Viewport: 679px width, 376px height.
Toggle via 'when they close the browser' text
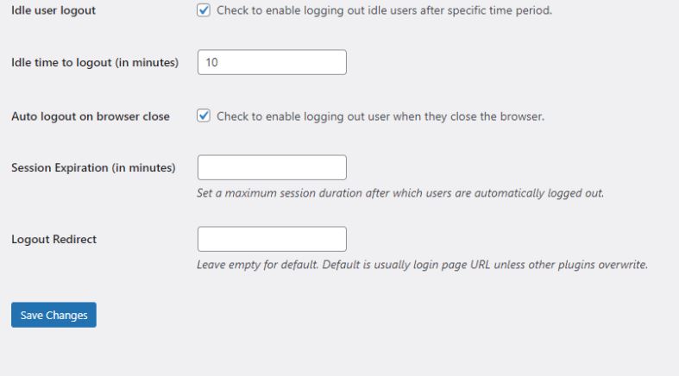click(469, 116)
